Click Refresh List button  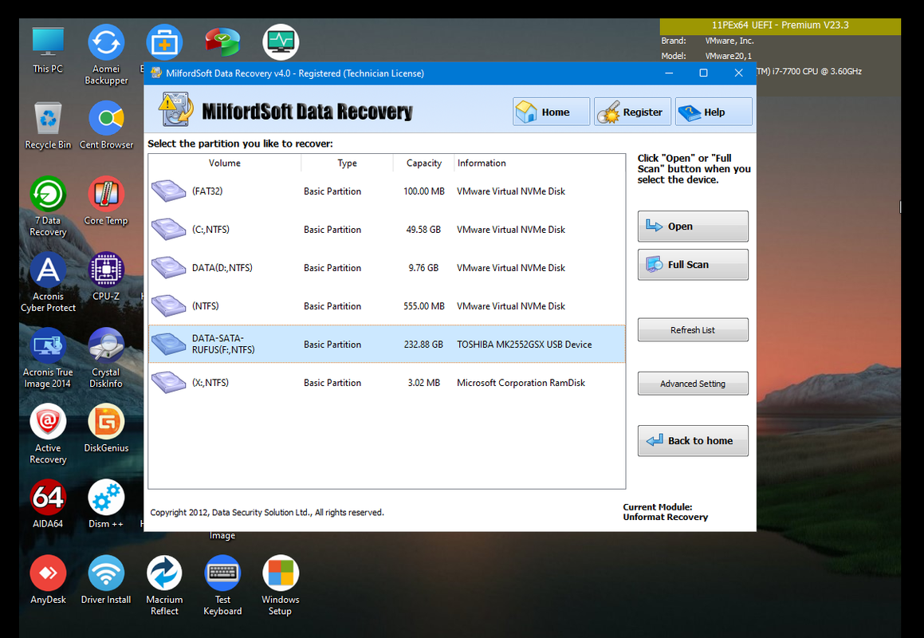tap(693, 330)
